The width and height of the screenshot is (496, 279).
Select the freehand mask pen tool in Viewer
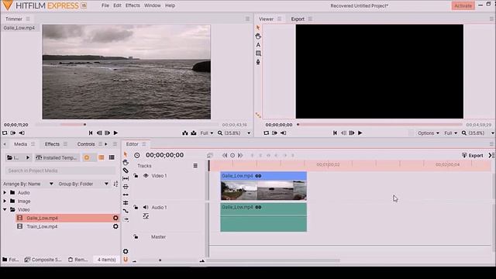click(x=258, y=62)
